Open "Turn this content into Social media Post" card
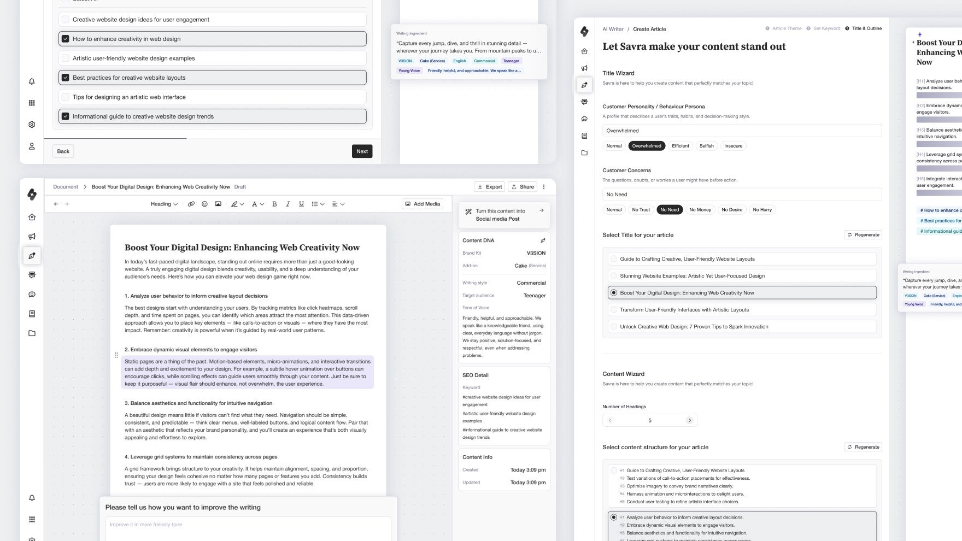This screenshot has height=541, width=962. [x=504, y=215]
